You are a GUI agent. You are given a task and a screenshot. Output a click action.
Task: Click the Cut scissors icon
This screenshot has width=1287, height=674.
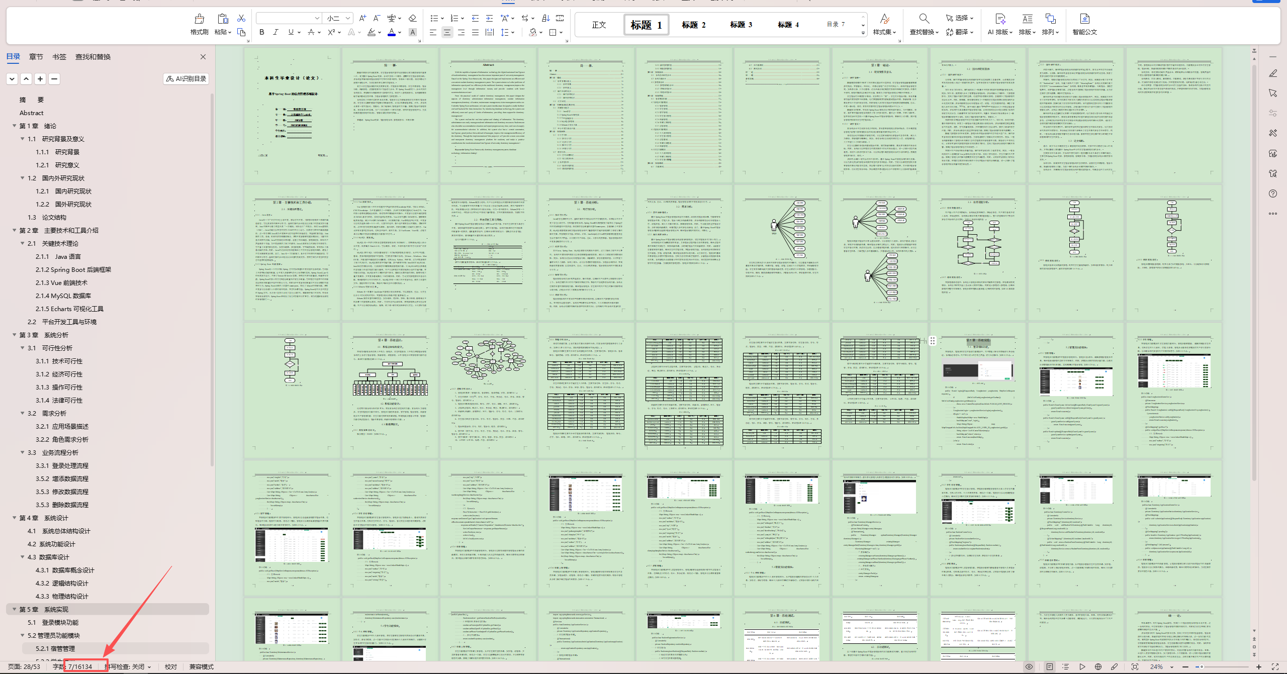241,18
